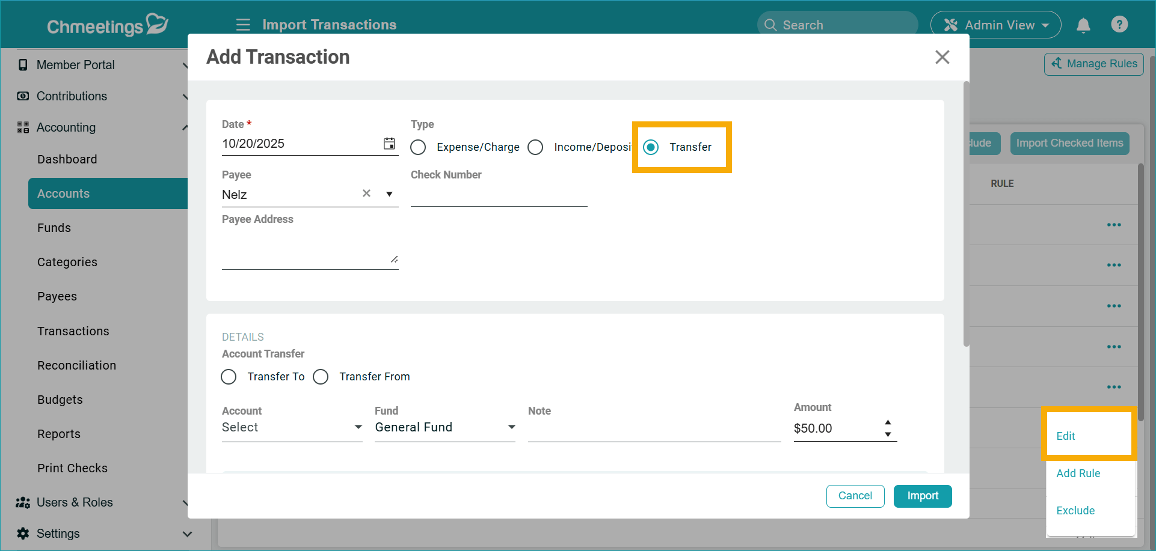Clear the Nelz payee selection
Screen dimensions: 1156x551
pos(366,193)
